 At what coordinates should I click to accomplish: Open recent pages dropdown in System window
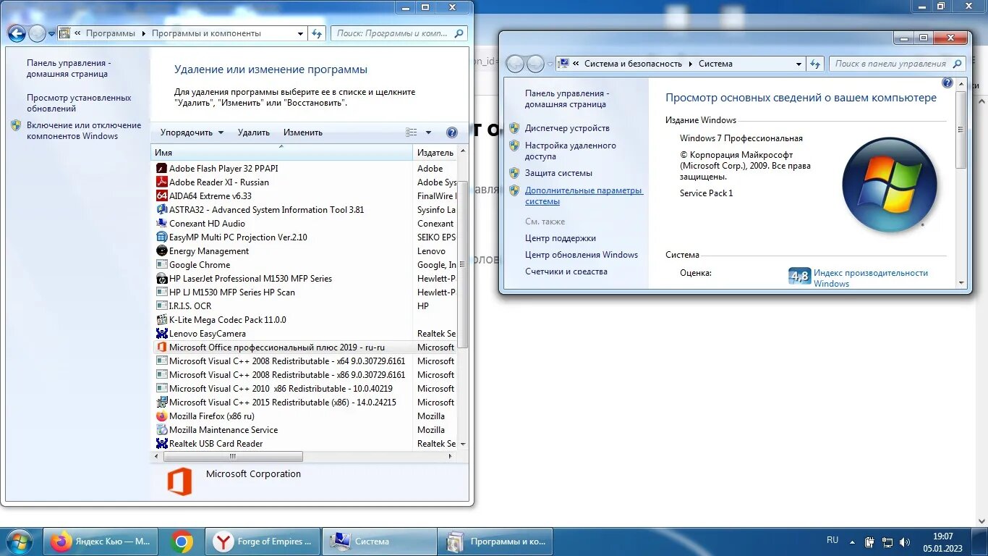click(550, 64)
